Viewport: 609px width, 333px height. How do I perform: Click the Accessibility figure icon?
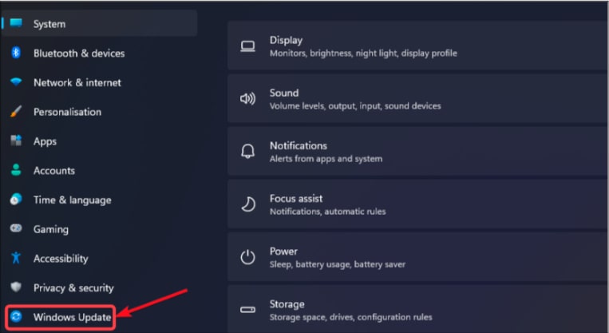[16, 258]
